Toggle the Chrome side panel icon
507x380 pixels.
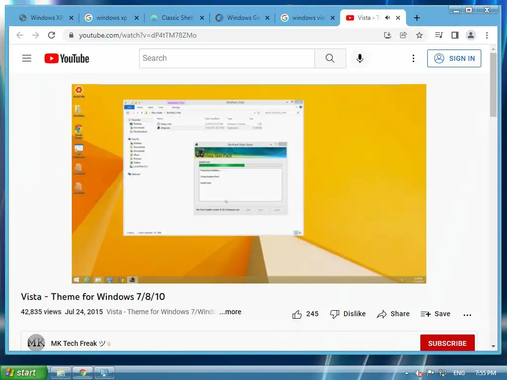[x=455, y=35]
